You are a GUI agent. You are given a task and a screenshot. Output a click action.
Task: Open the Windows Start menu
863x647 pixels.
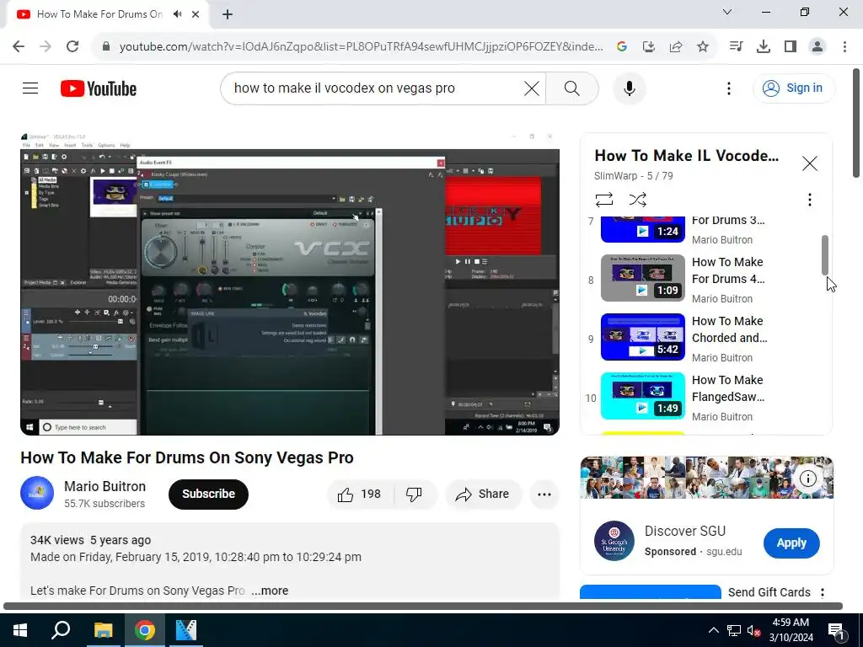(x=20, y=630)
